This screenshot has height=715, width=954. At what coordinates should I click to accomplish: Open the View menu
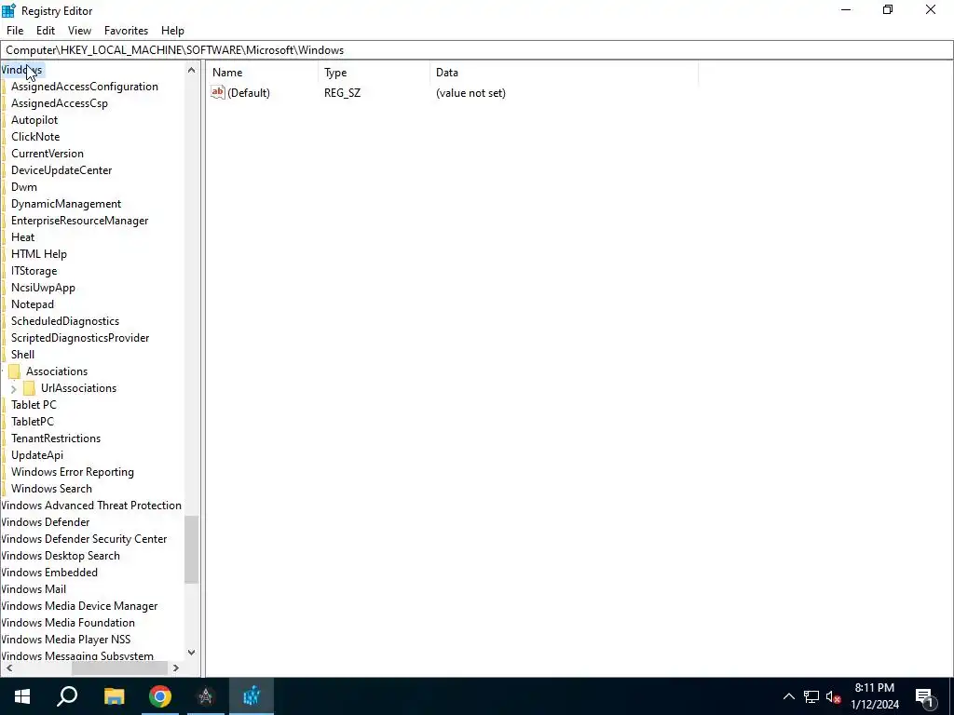point(80,31)
